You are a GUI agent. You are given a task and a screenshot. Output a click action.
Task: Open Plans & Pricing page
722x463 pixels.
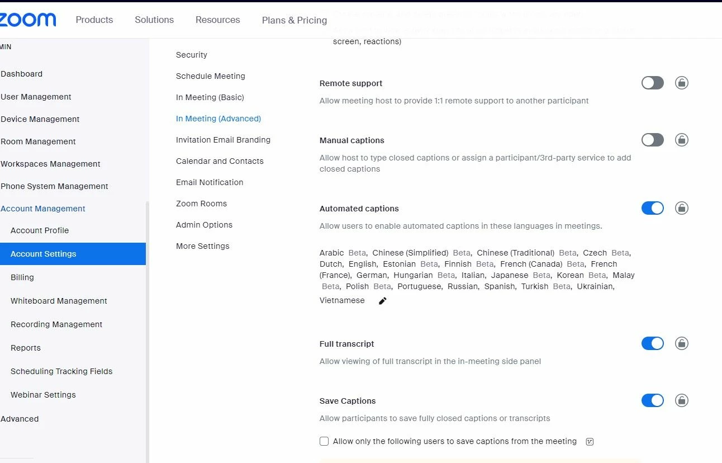point(294,20)
